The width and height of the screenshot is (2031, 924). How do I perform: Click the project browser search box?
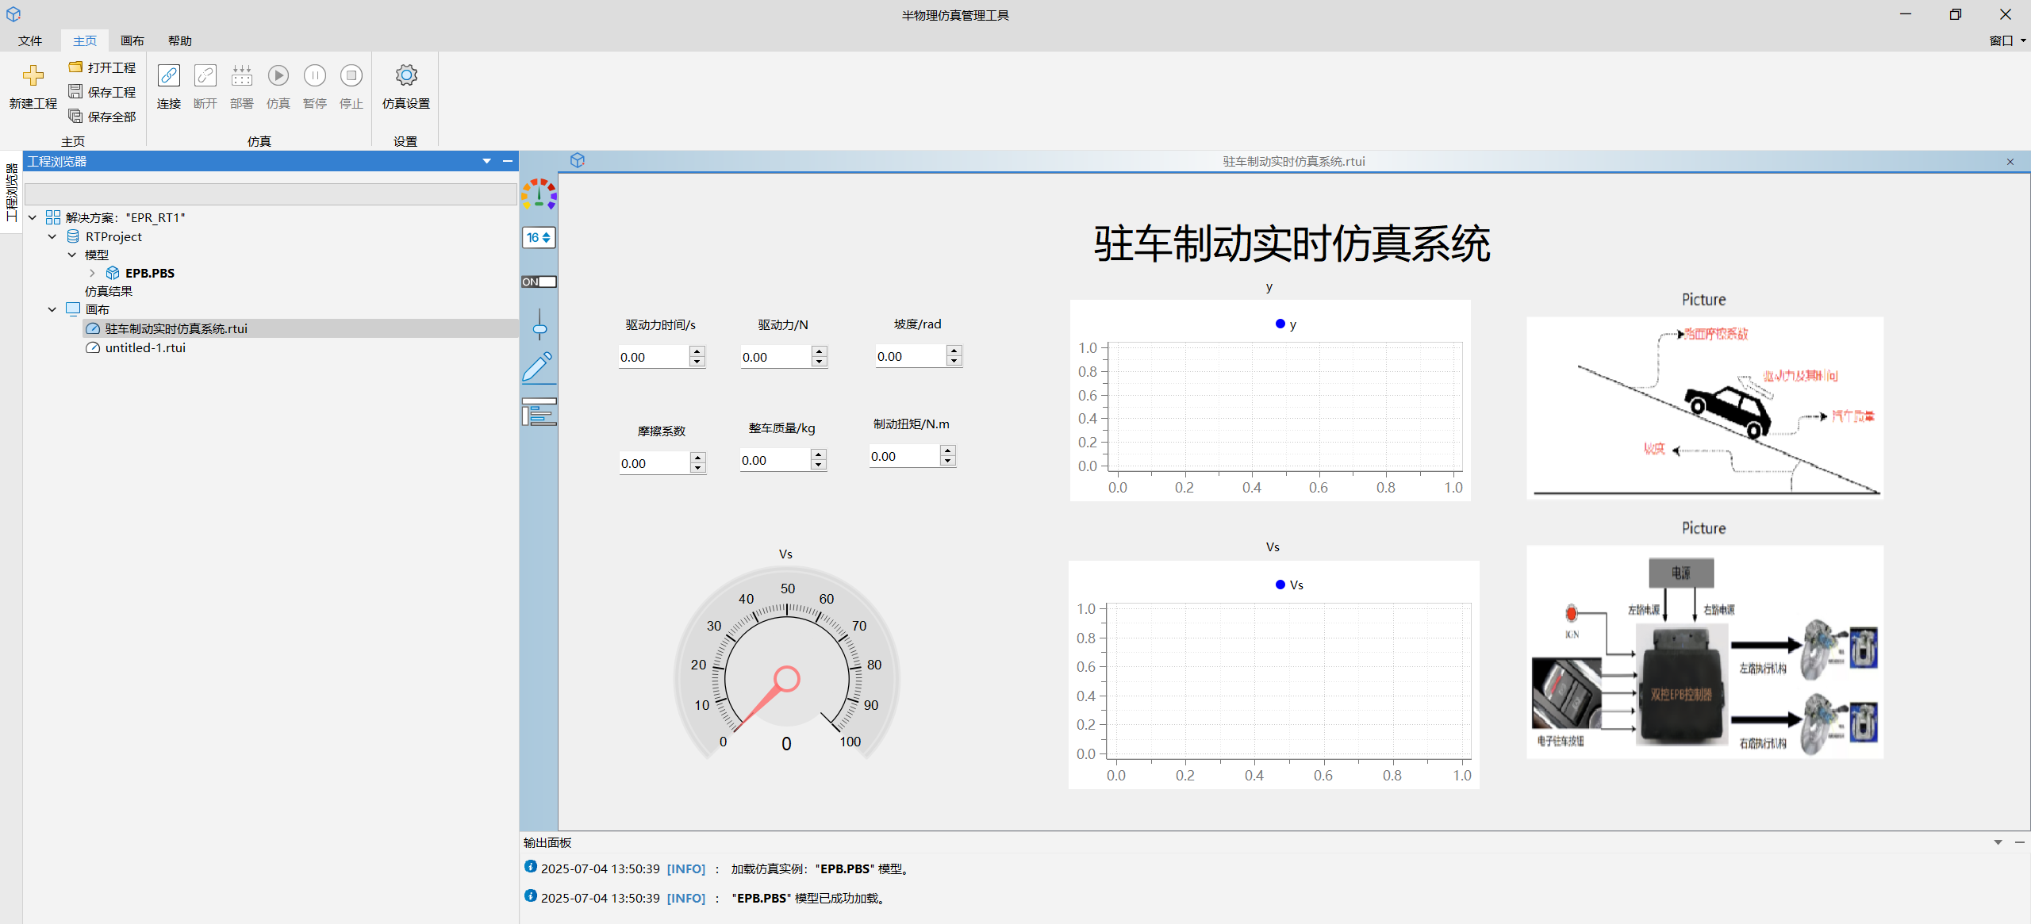tap(271, 194)
